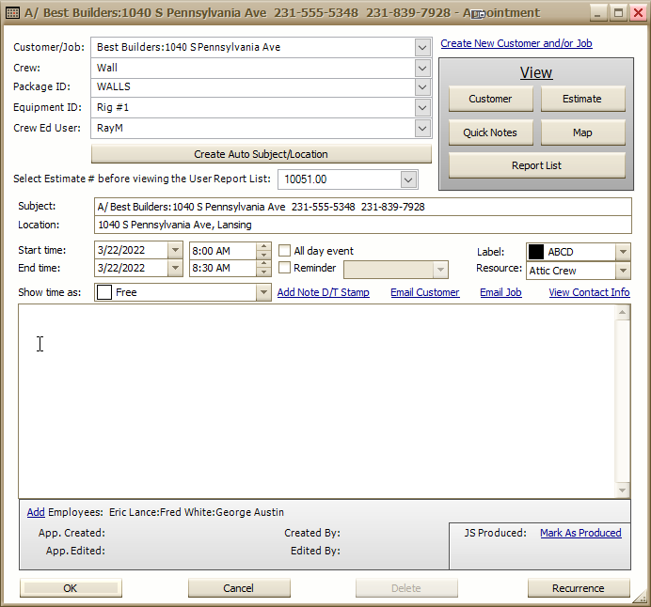Click the appointment window title bar icon
Viewport: 651px width, 607px height.
click(12, 13)
